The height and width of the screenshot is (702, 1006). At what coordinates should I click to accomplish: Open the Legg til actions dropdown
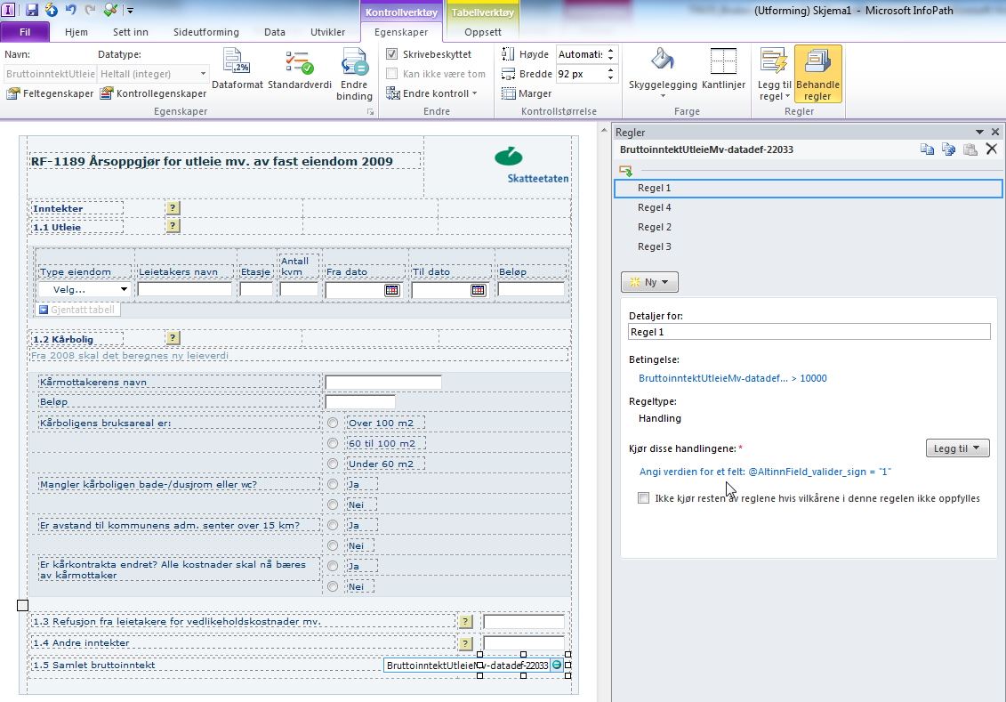[x=957, y=448]
